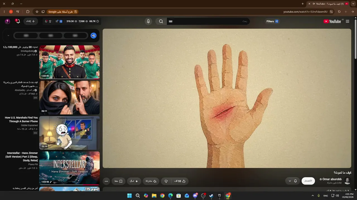The height and width of the screenshot is (200, 357).
Task: Open the Omar aburobb channel avatar
Action: (348, 181)
